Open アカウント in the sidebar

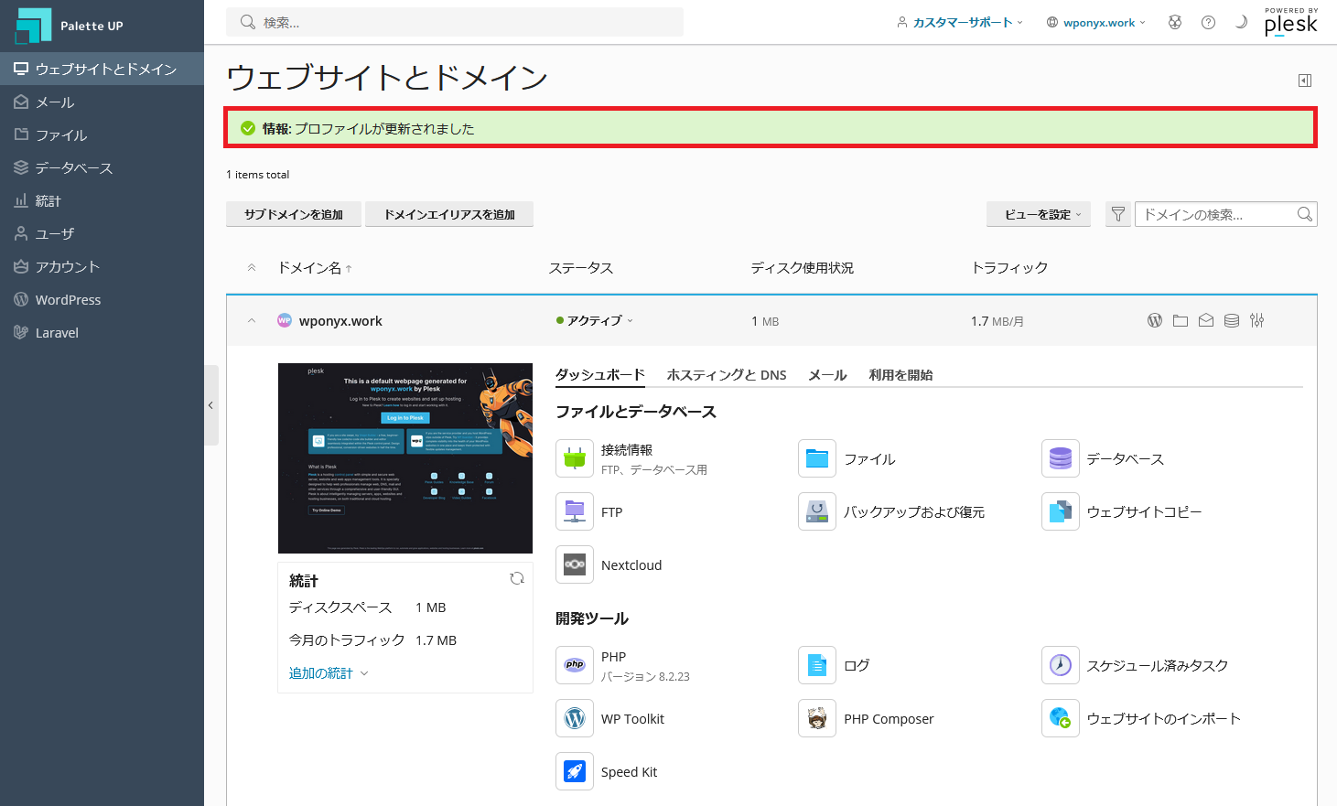coord(102,266)
